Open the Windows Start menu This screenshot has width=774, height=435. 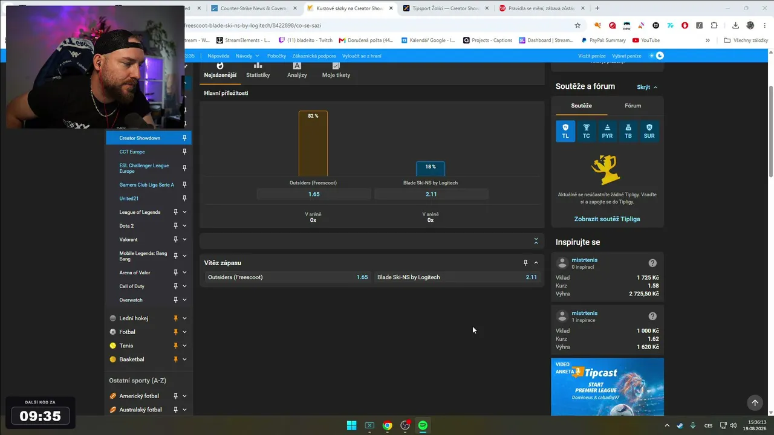pyautogui.click(x=351, y=425)
